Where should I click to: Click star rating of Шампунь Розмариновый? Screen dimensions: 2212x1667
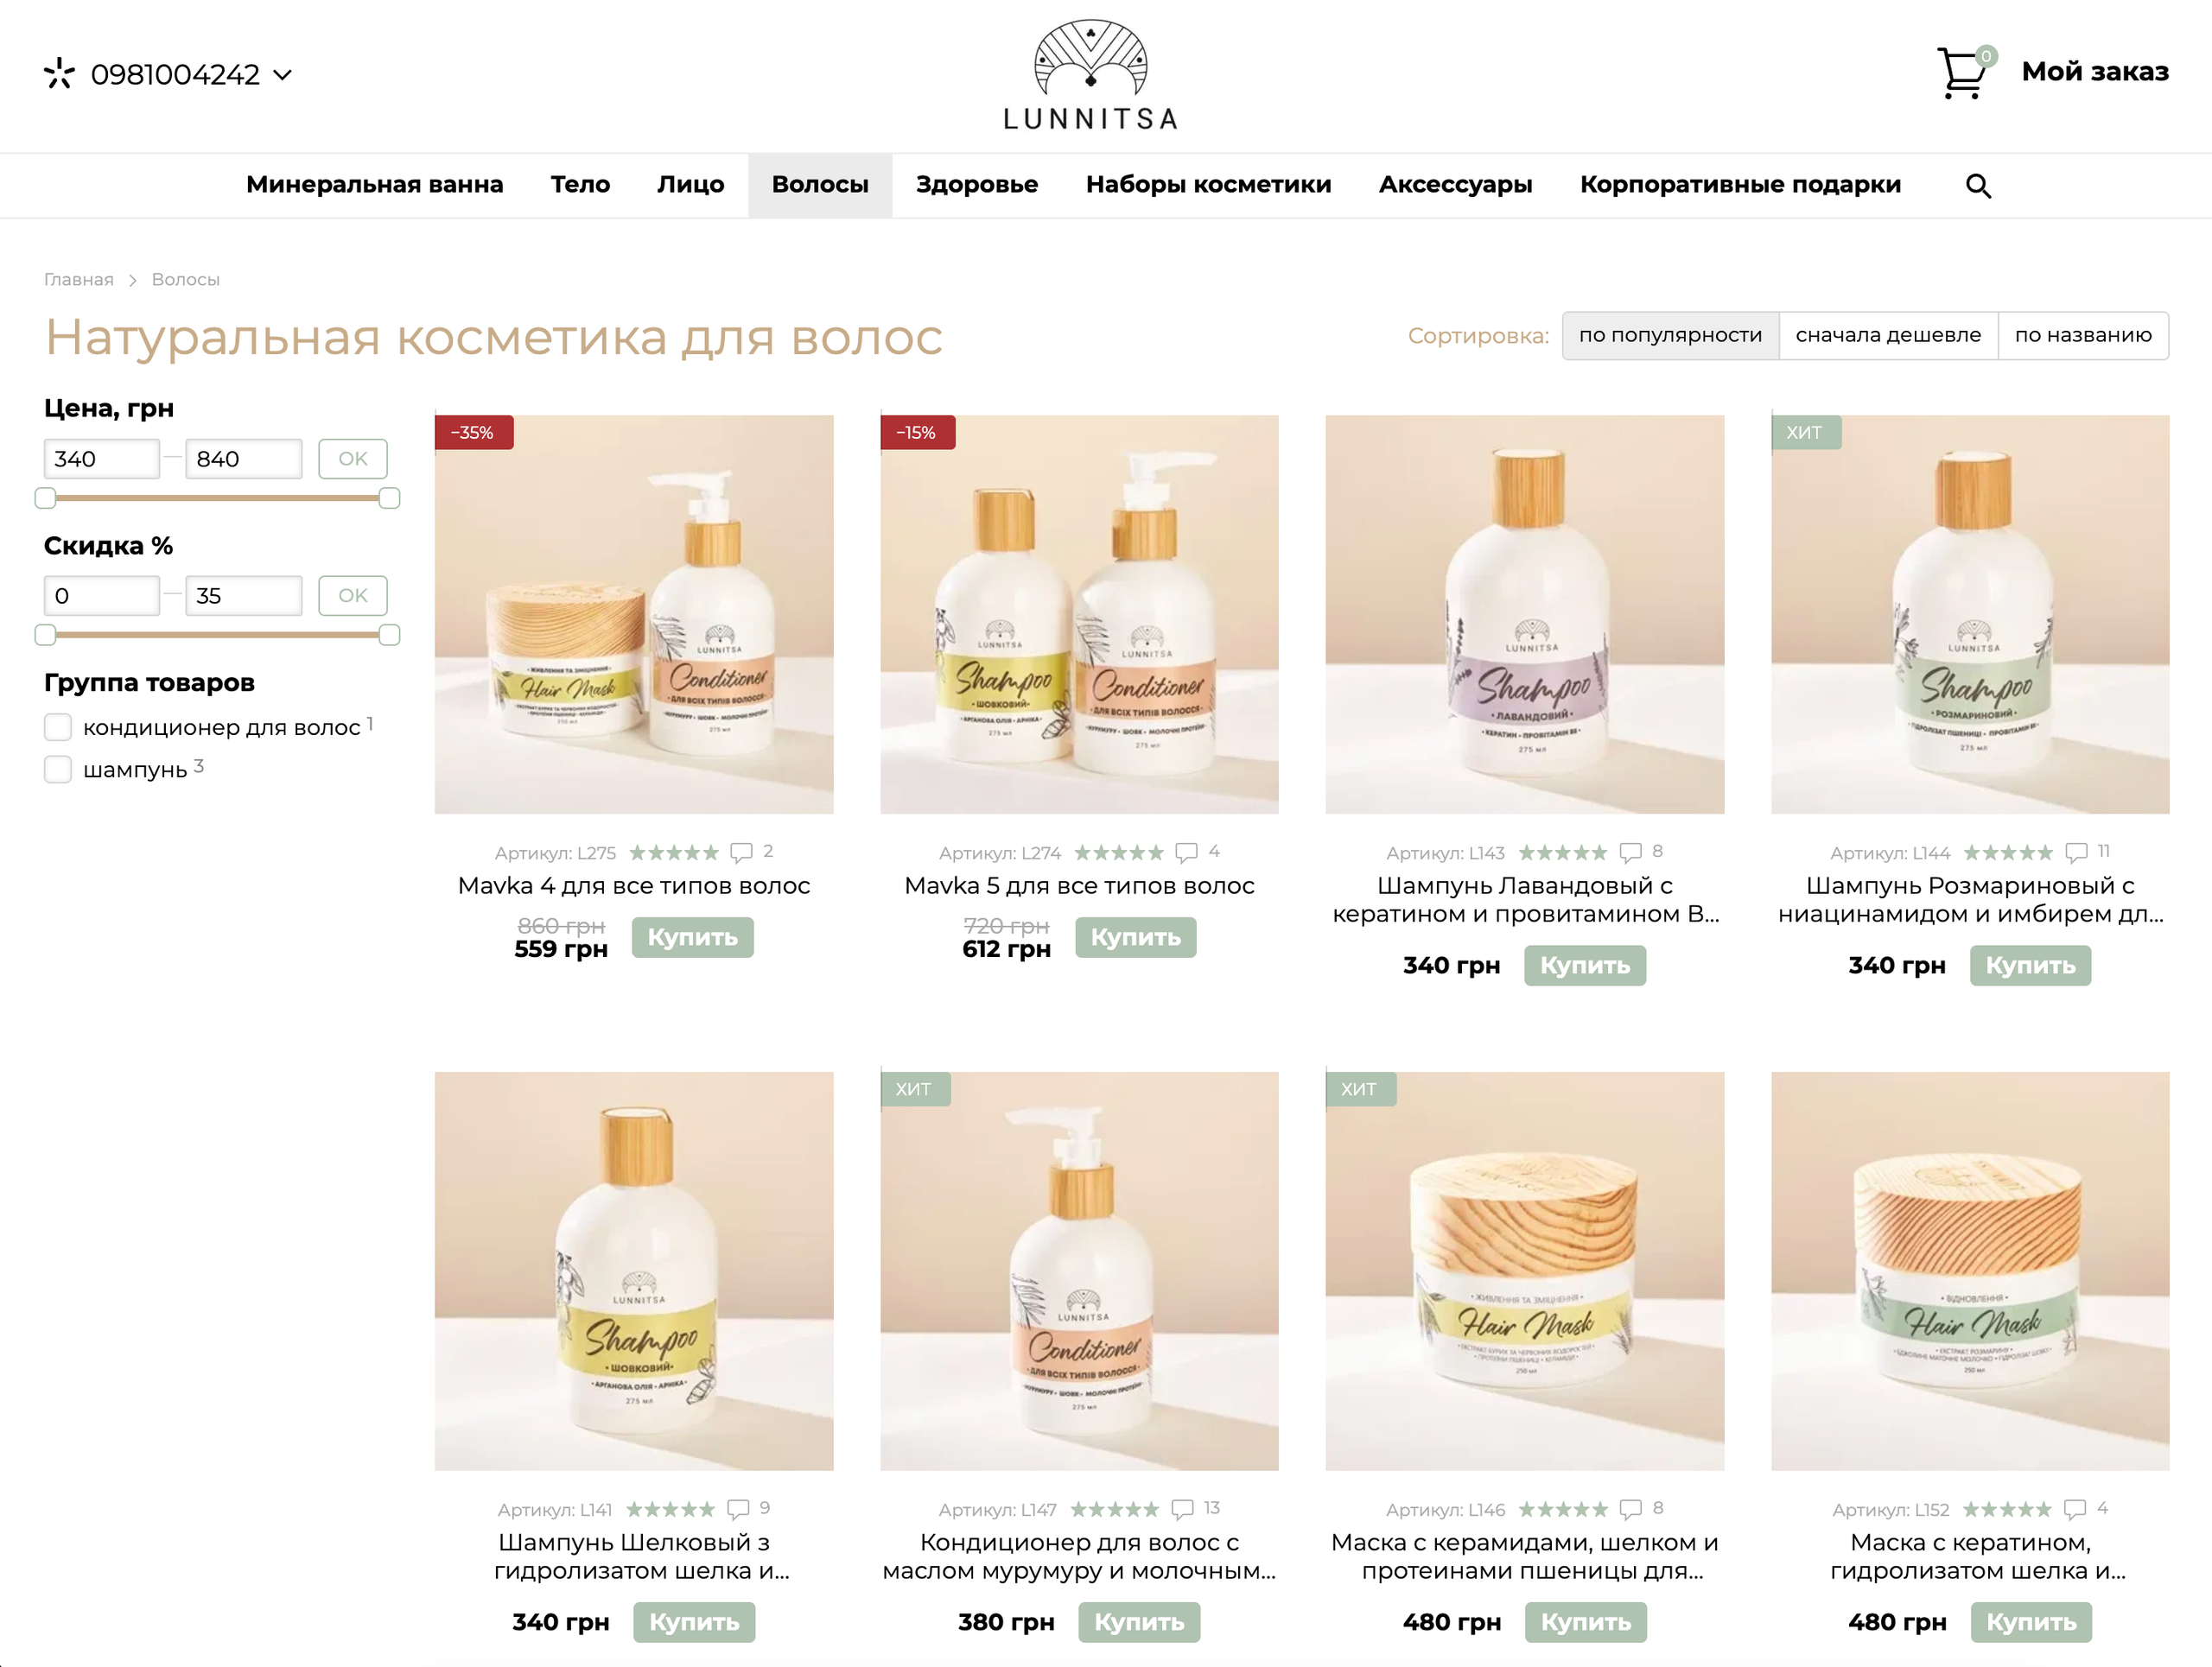[2008, 853]
